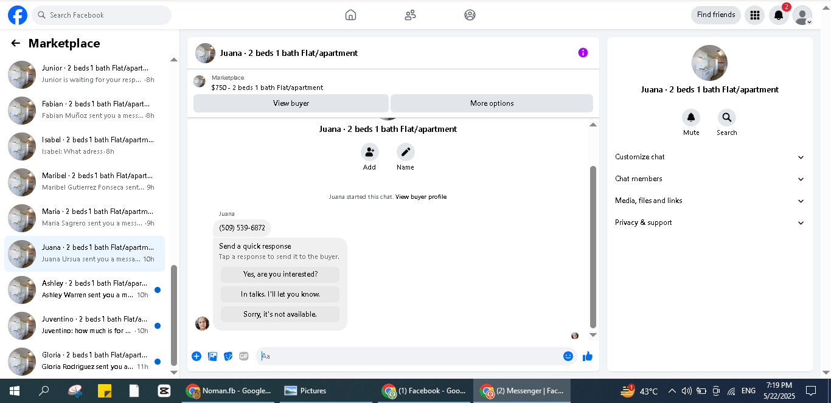Choose a sticker icon in composer

[x=228, y=356]
